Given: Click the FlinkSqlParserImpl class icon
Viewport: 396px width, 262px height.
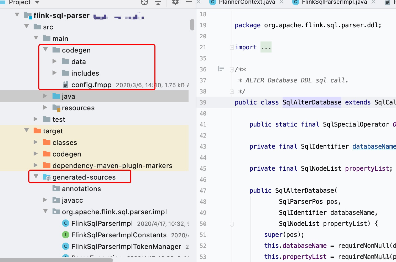Looking at the screenshot, I should pyautogui.click(x=65, y=223).
